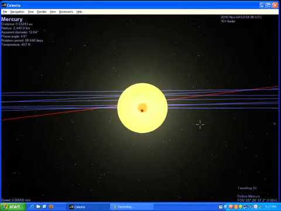This screenshot has width=281, height=211.
Task: Open the File menu
Action: click(x=5, y=12)
